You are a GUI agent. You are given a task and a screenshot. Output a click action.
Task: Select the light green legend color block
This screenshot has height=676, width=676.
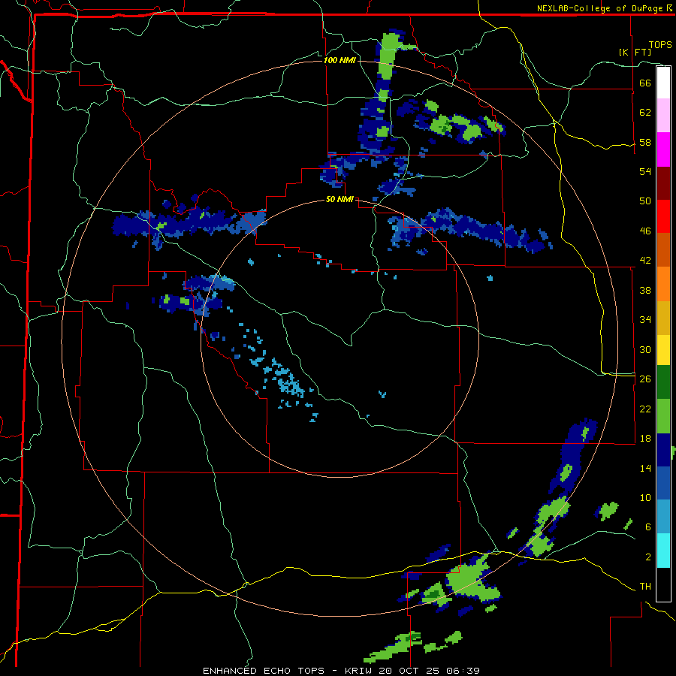[663, 416]
